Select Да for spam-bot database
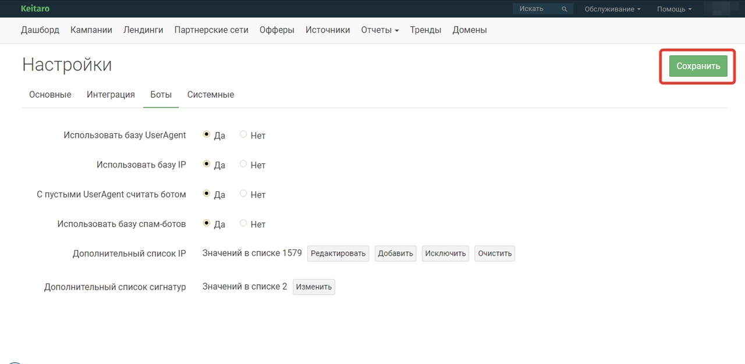The width and height of the screenshot is (745, 364). tap(206, 223)
